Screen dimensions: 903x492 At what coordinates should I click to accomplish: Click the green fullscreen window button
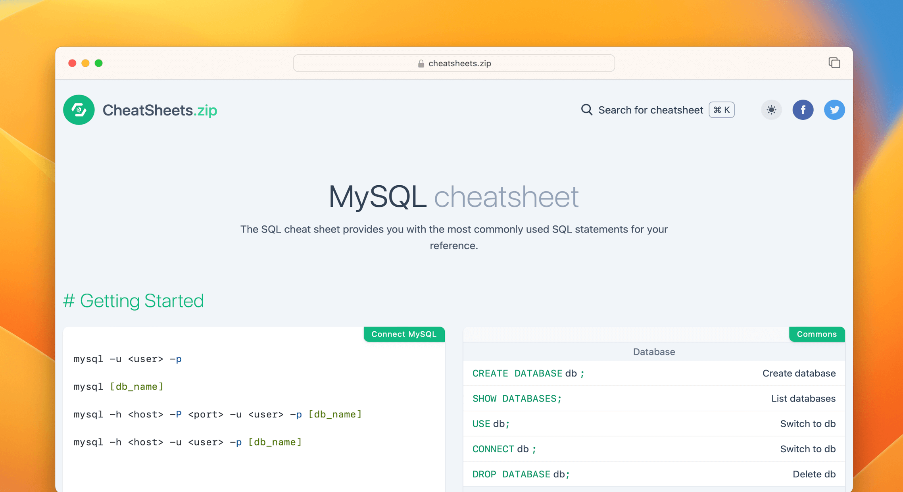[99, 63]
